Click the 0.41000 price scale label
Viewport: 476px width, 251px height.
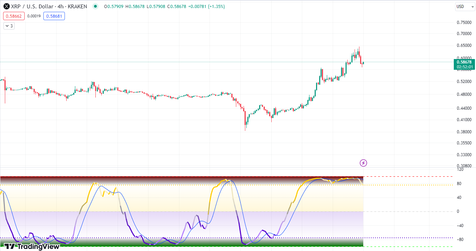point(464,120)
